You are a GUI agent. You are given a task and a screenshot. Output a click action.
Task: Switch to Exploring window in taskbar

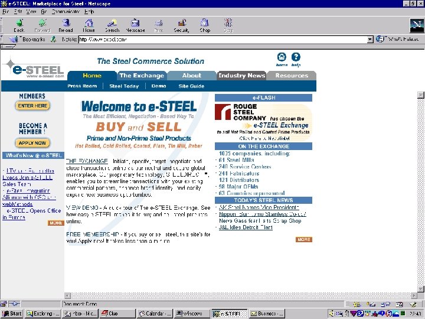(x=43, y=314)
